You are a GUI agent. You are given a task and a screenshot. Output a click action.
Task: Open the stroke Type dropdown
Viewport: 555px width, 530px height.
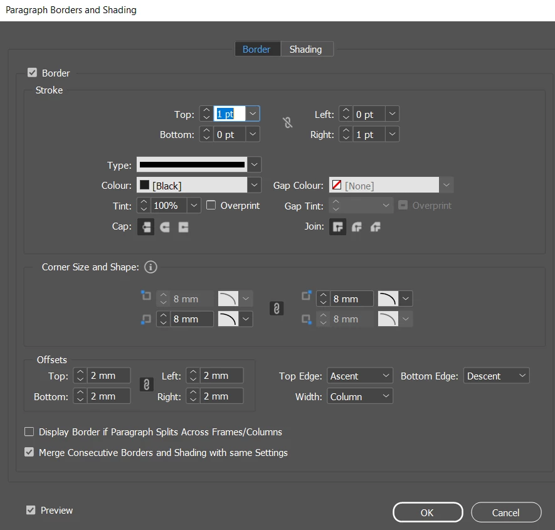[254, 164]
